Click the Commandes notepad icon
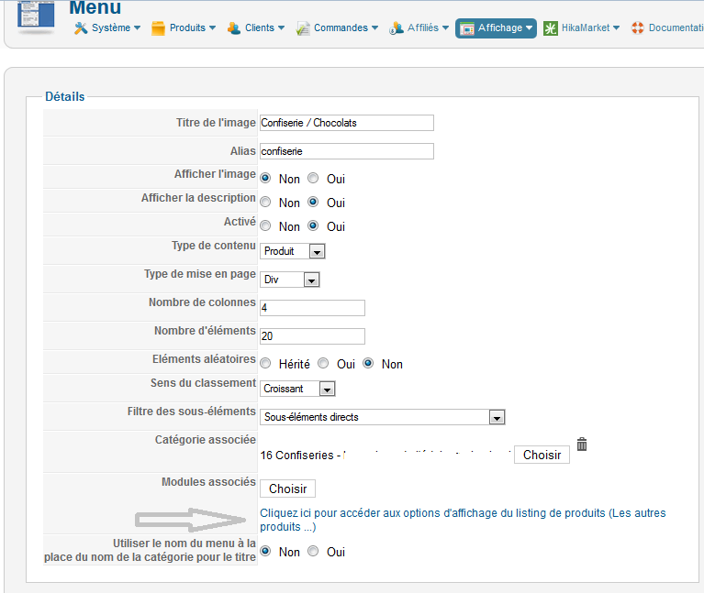 [303, 28]
